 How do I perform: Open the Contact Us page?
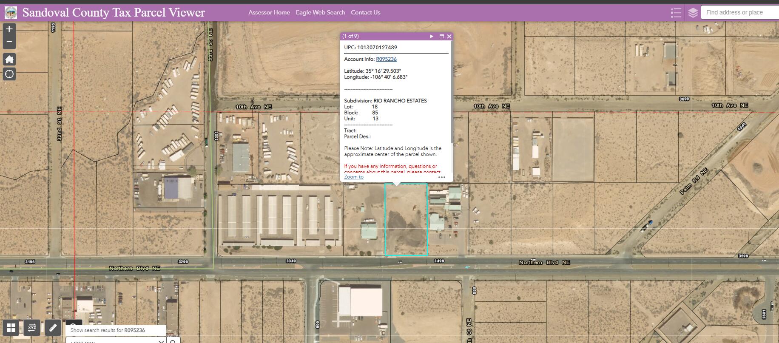366,12
